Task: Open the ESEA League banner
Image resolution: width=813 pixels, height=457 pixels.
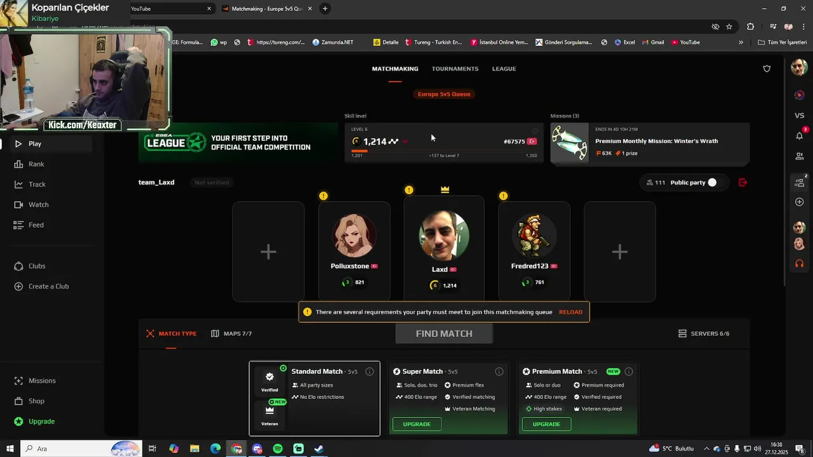Action: tap(238, 143)
